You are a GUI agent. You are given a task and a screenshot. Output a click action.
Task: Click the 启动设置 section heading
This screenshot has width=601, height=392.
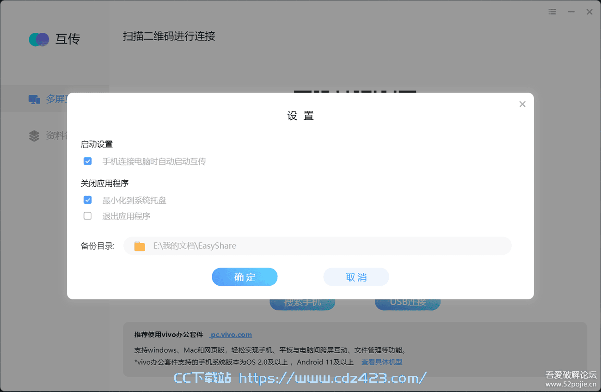(97, 144)
